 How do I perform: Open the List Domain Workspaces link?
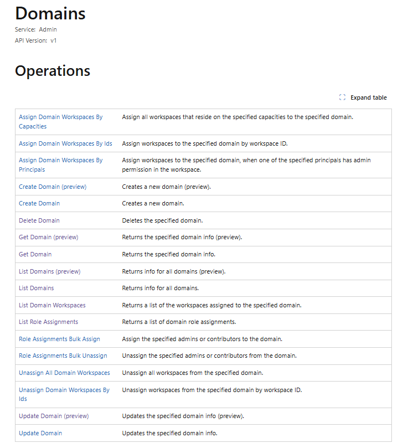(x=52, y=305)
